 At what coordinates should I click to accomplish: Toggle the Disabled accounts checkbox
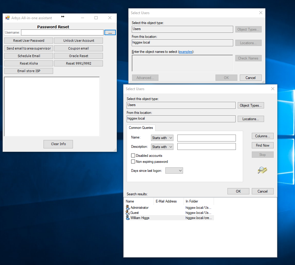(133, 156)
